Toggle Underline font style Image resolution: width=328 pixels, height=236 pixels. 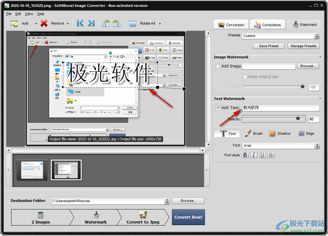point(262,155)
